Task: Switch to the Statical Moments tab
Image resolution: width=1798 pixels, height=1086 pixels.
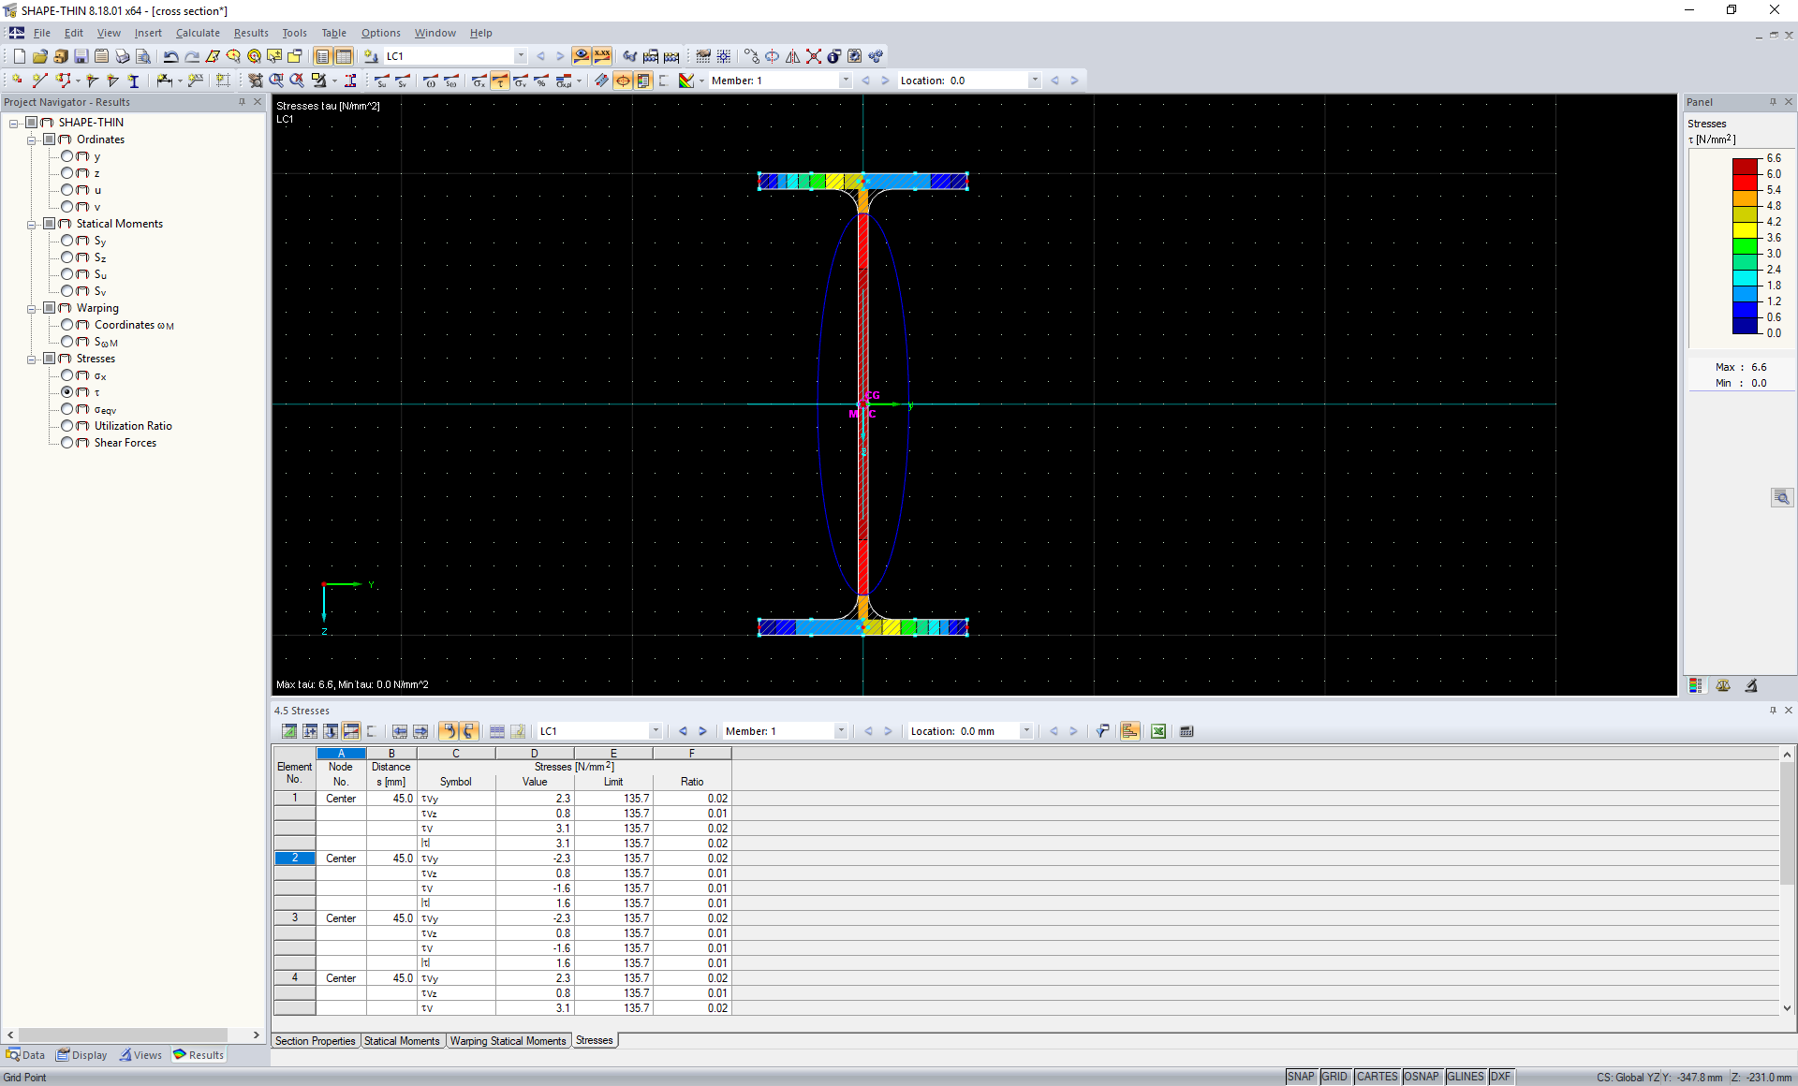Action: click(x=402, y=1041)
